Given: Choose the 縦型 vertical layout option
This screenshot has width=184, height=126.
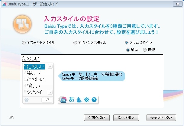Looking at the screenshot, I should coord(129,50).
